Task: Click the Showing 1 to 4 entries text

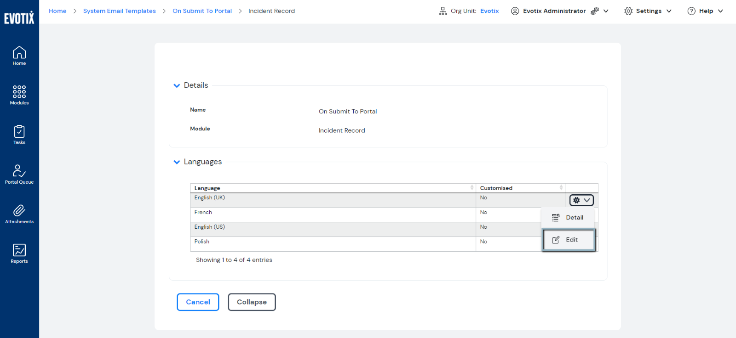Action: coord(234,260)
